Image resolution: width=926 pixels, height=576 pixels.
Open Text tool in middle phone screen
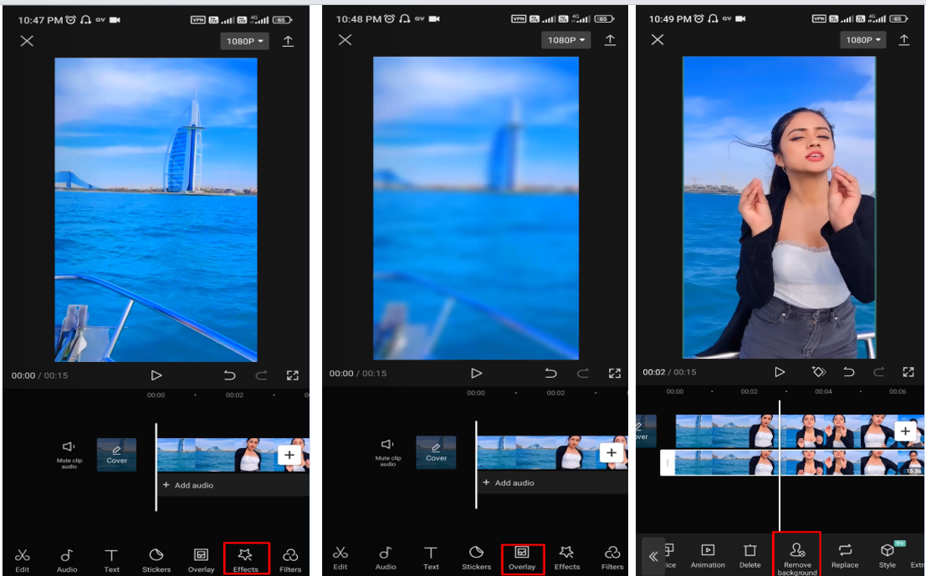tap(431, 558)
